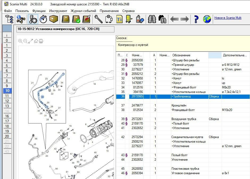Click the eraser icon above the diagram
Image resolution: width=250 pixels, height=179 pixels.
36,41
